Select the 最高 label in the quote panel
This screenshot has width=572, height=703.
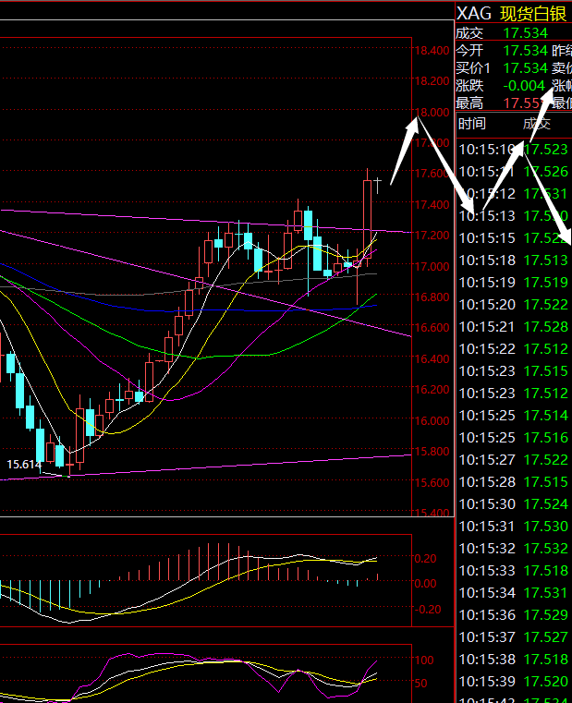pos(469,103)
